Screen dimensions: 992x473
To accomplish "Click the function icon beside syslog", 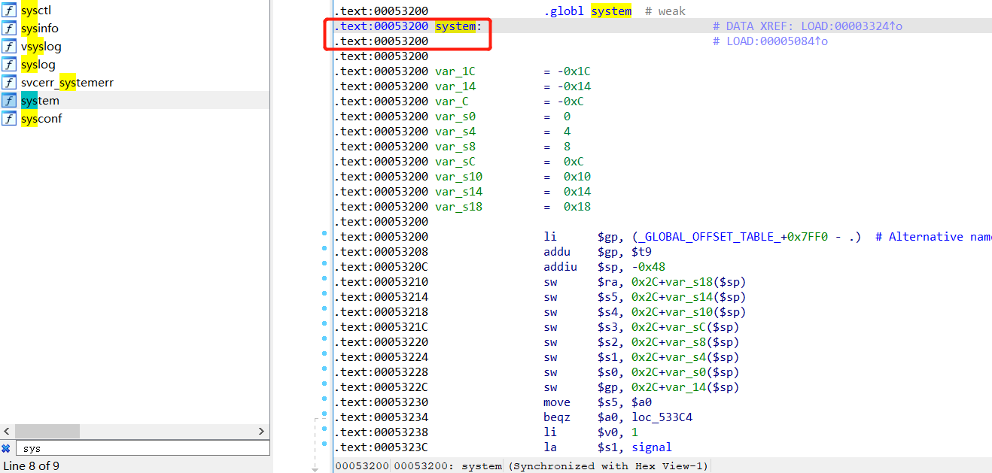I will click(9, 65).
